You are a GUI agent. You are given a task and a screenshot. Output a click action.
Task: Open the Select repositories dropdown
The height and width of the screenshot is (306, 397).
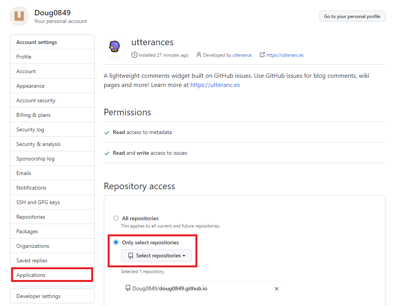click(x=156, y=255)
